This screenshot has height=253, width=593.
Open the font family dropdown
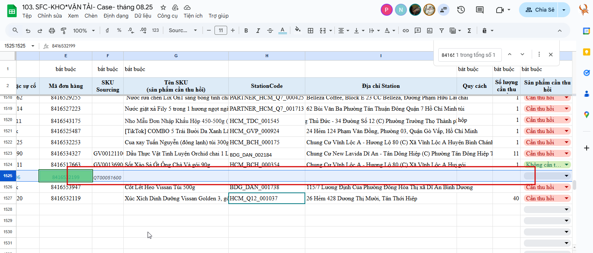(183, 30)
